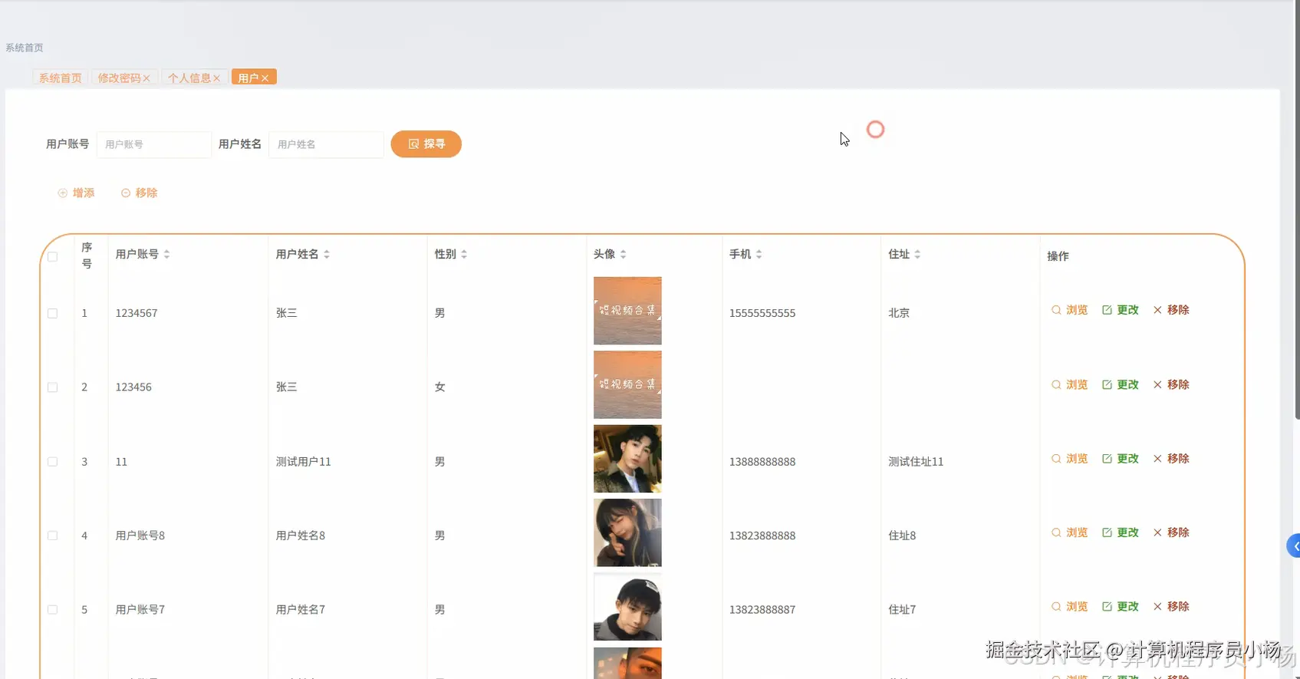Screen dimensions: 1300x679
Task: Click the 女 gender cell
Action: pos(440,387)
